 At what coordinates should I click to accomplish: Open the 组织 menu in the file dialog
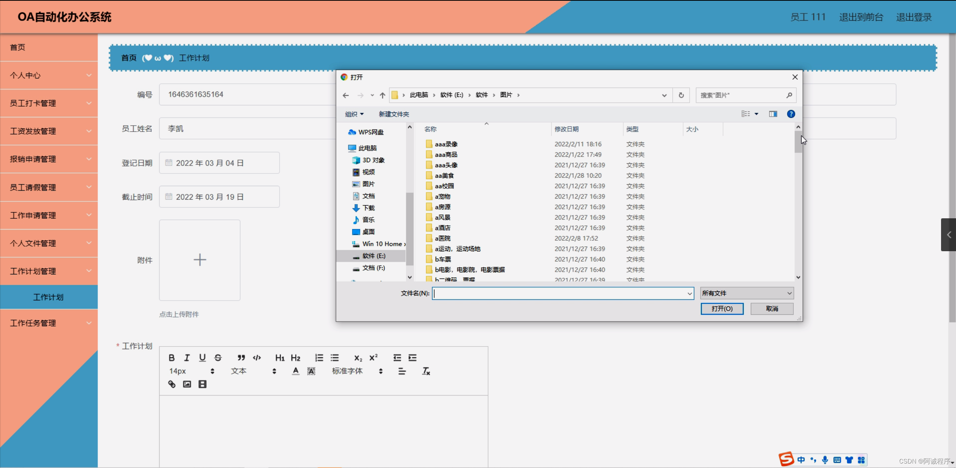tap(354, 114)
